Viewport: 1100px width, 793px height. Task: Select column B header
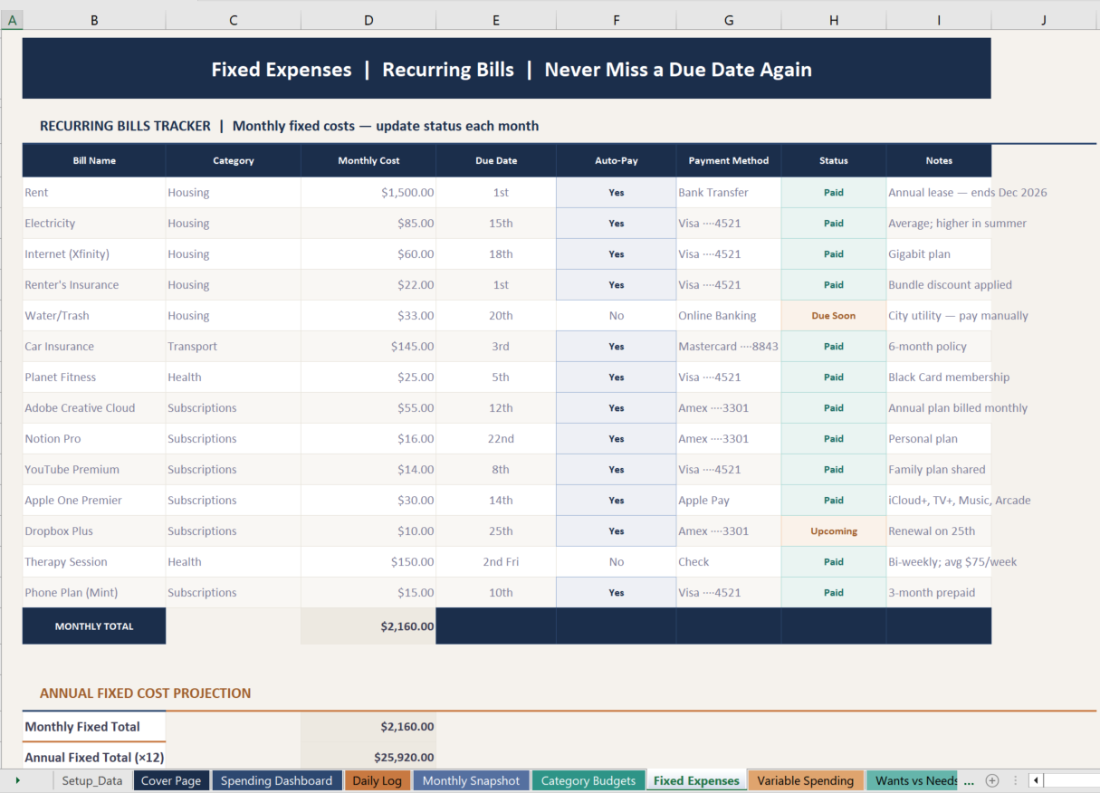pyautogui.click(x=94, y=19)
